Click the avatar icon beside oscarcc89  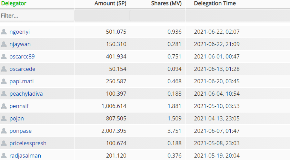tap(4, 56)
